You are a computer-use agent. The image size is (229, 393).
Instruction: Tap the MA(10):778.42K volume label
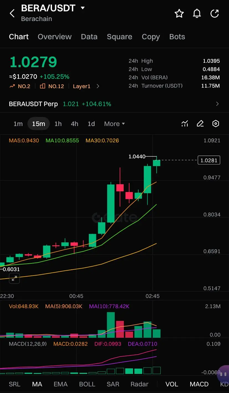(109, 306)
